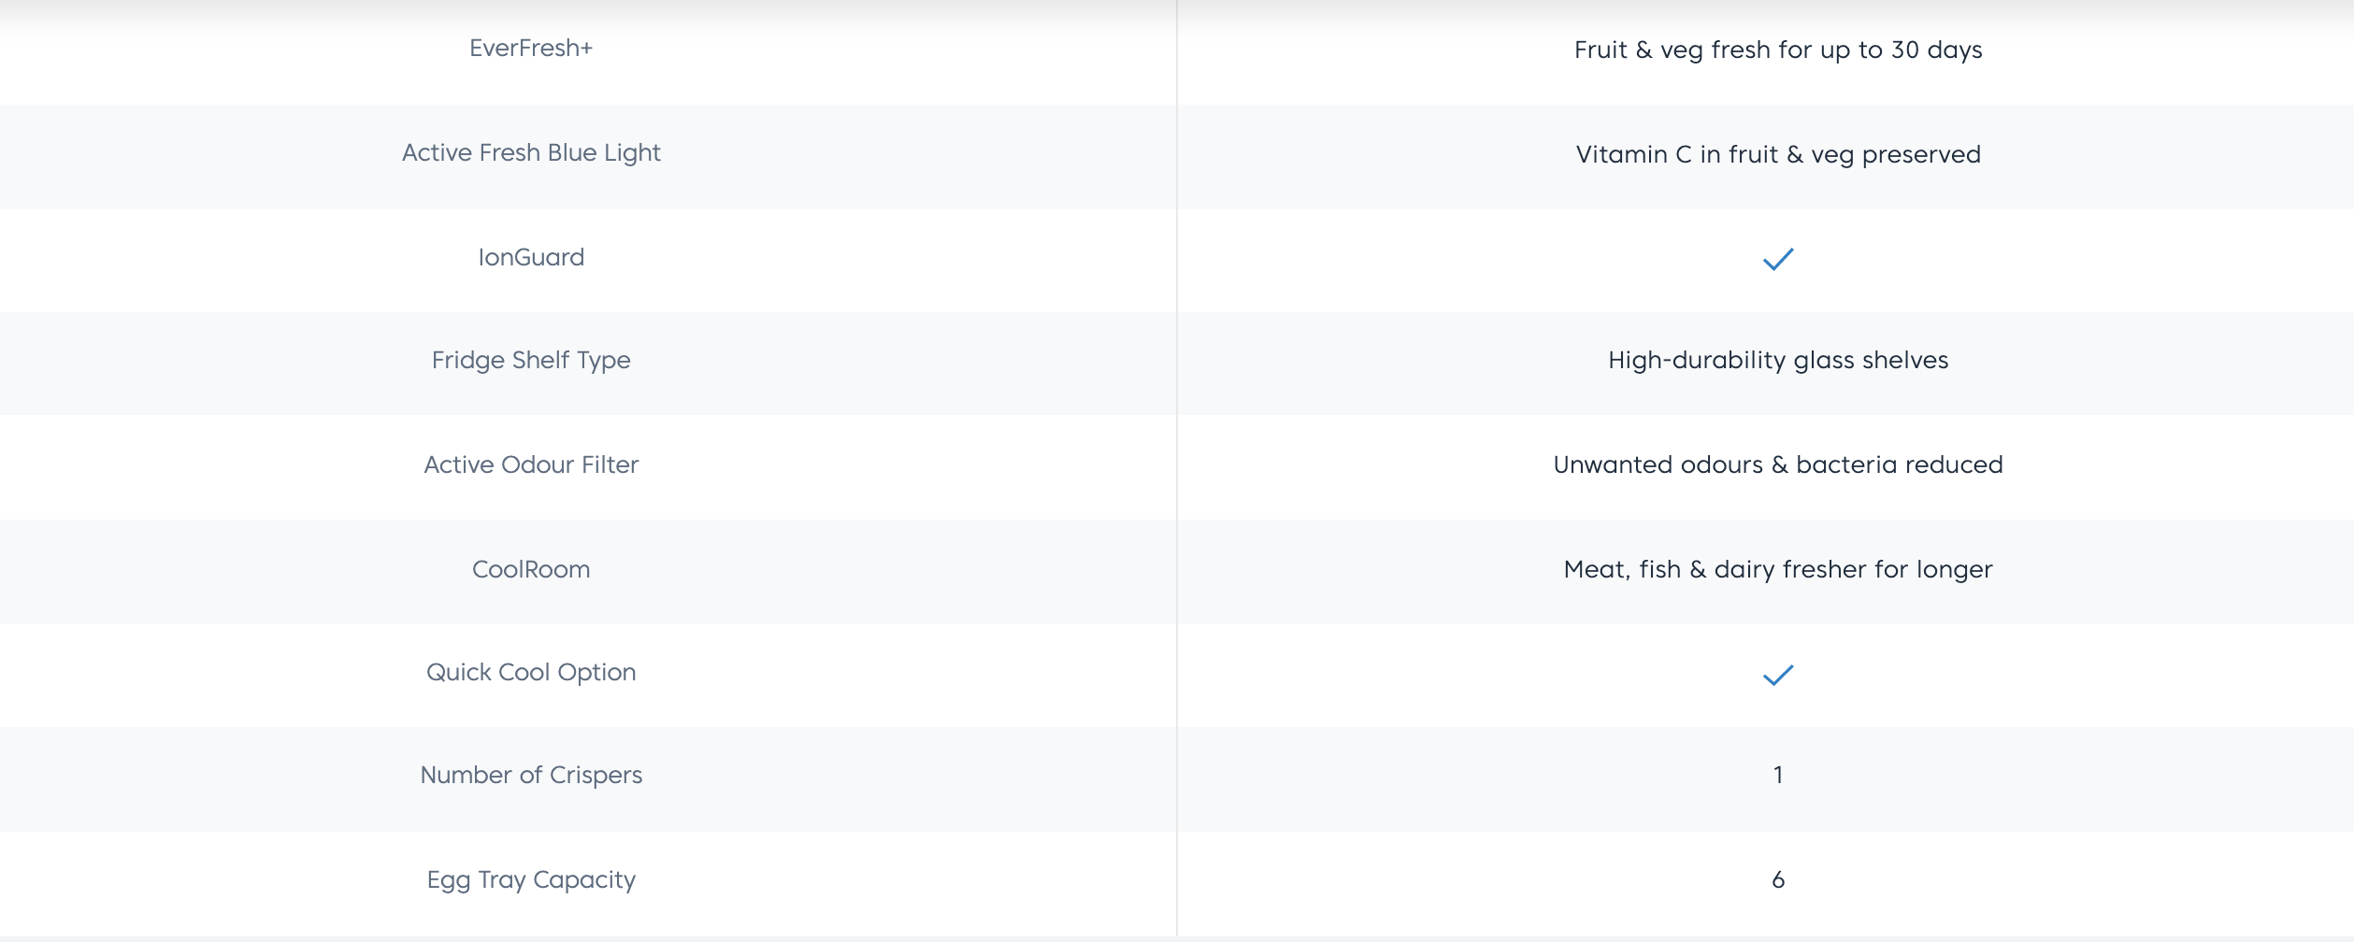Click the CoolRoom feature label
This screenshot has height=942, width=2354.
pos(531,570)
